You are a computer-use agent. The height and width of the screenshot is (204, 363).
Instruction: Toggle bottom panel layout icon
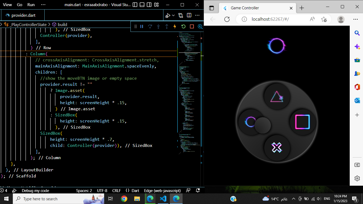point(142,5)
